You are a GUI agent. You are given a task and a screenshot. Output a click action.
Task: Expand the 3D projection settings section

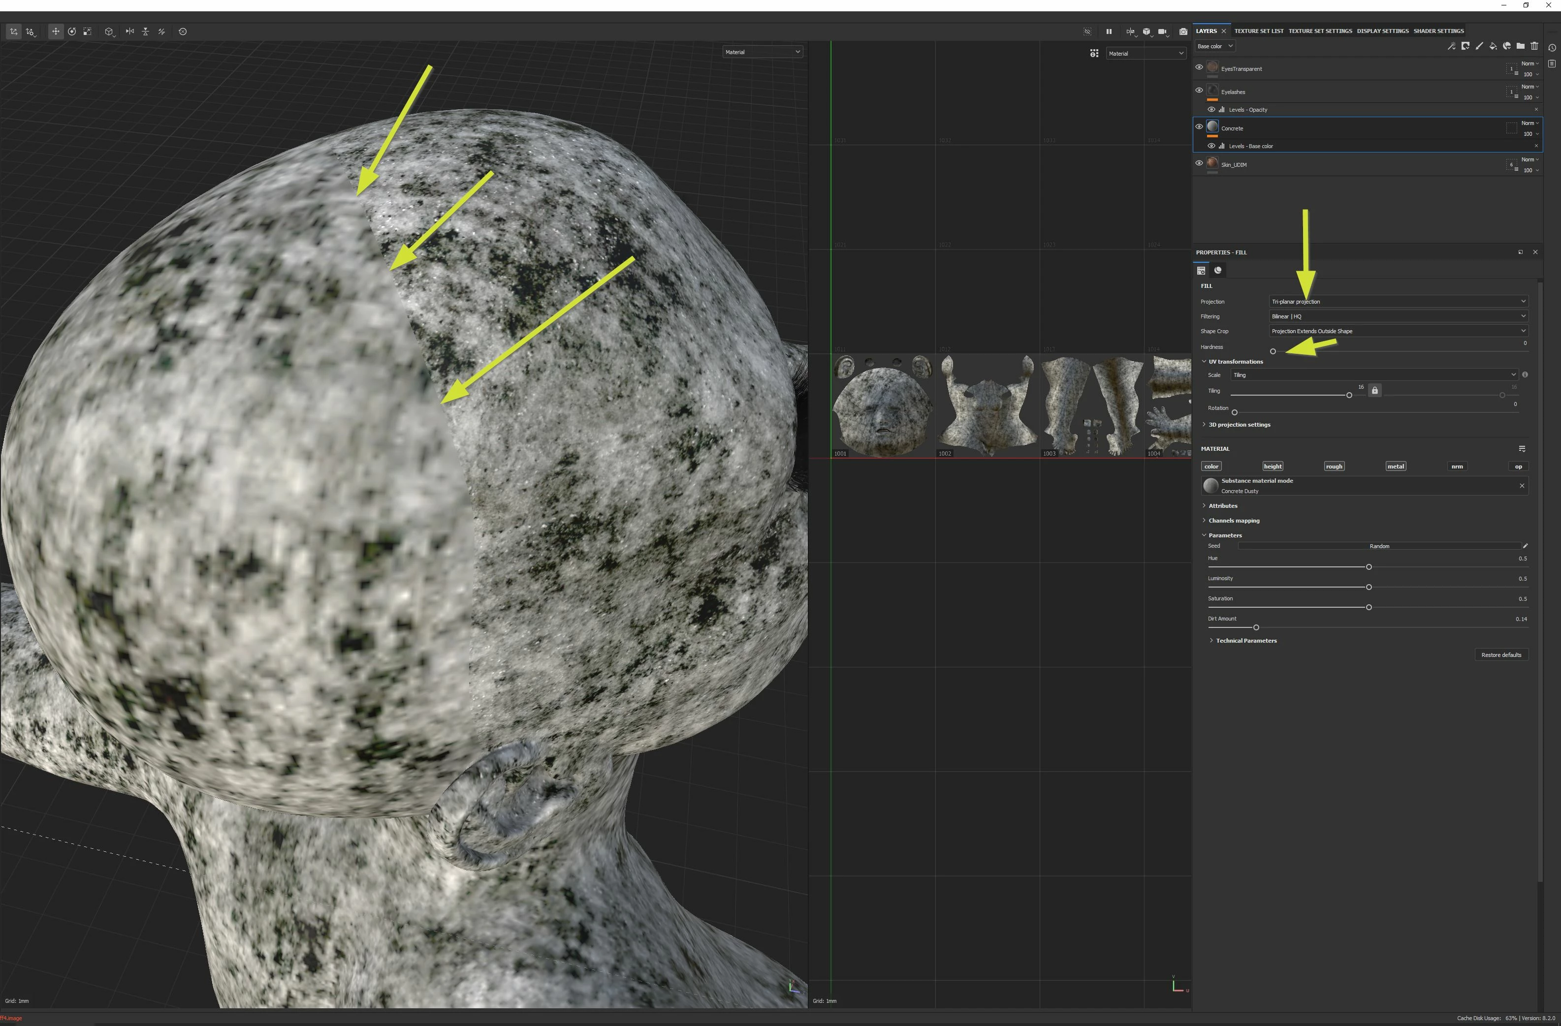pyautogui.click(x=1239, y=425)
